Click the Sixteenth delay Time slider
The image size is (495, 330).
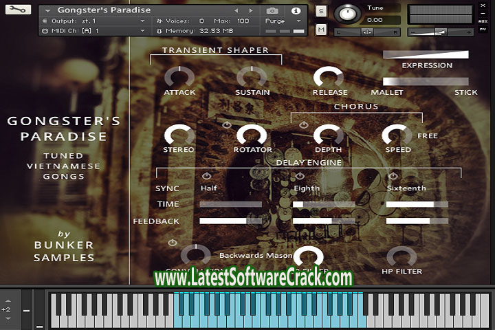417,204
